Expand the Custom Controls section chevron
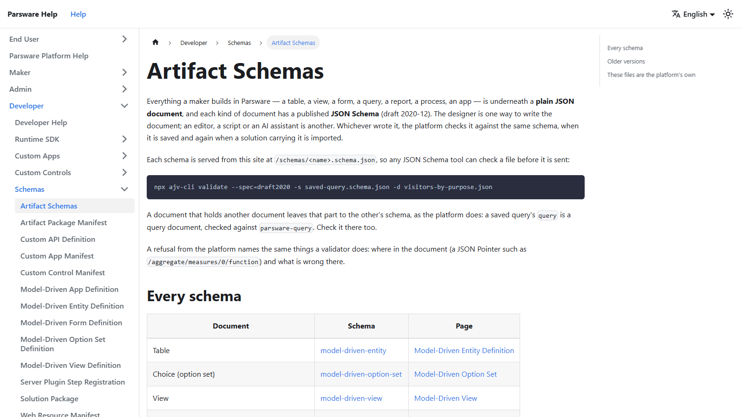 (x=124, y=172)
